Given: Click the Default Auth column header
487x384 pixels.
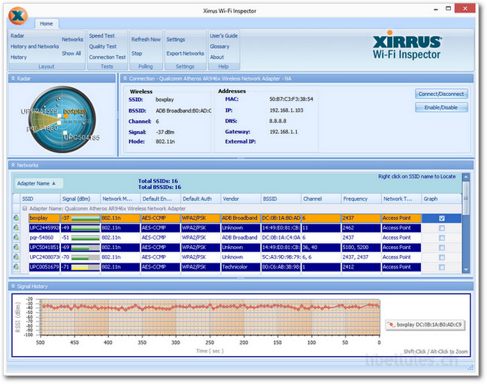Looking at the screenshot, I should (x=201, y=199).
